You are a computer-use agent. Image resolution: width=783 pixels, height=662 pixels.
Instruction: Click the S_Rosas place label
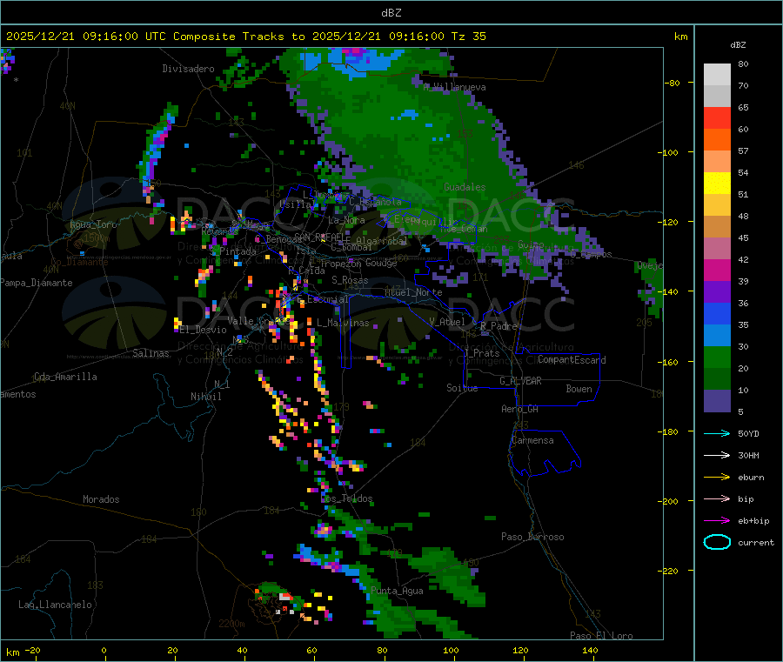click(350, 280)
